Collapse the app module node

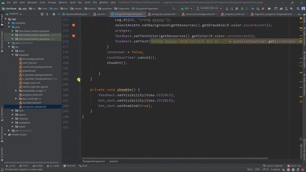coord(5,19)
